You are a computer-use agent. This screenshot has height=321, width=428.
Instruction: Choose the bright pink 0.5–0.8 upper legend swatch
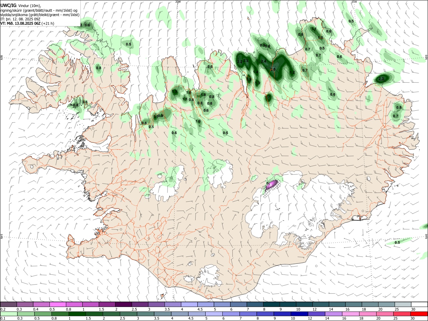pos(58,305)
